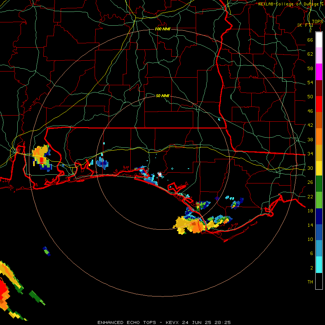The image size is (325, 325).
Task: Click the "54" legend value
Action: [310, 82]
